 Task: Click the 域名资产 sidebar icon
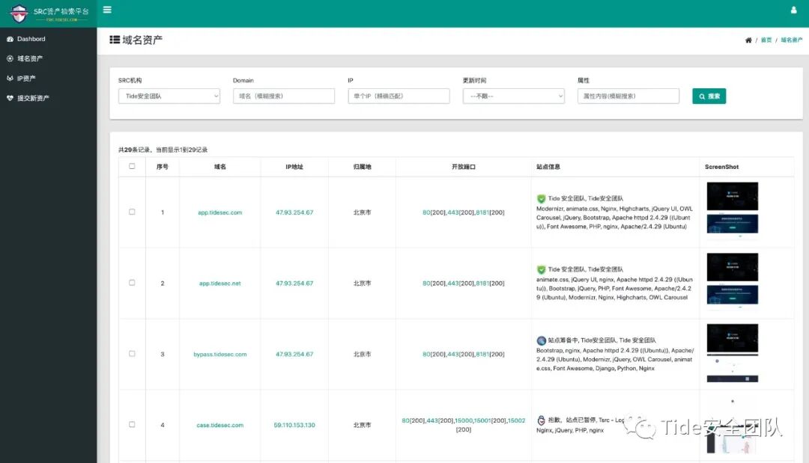click(10, 58)
